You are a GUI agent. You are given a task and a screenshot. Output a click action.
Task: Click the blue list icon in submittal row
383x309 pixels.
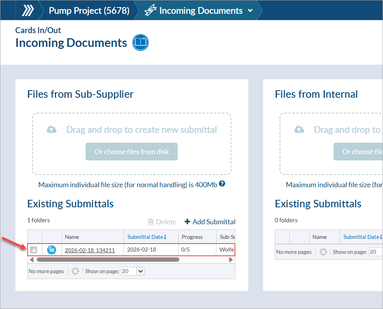(52, 250)
